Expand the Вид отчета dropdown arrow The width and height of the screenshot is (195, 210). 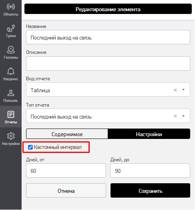pyautogui.click(x=183, y=89)
